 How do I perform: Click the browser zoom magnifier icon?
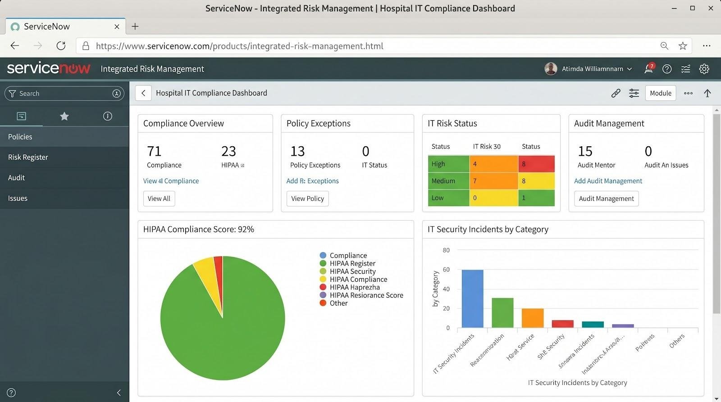click(664, 46)
